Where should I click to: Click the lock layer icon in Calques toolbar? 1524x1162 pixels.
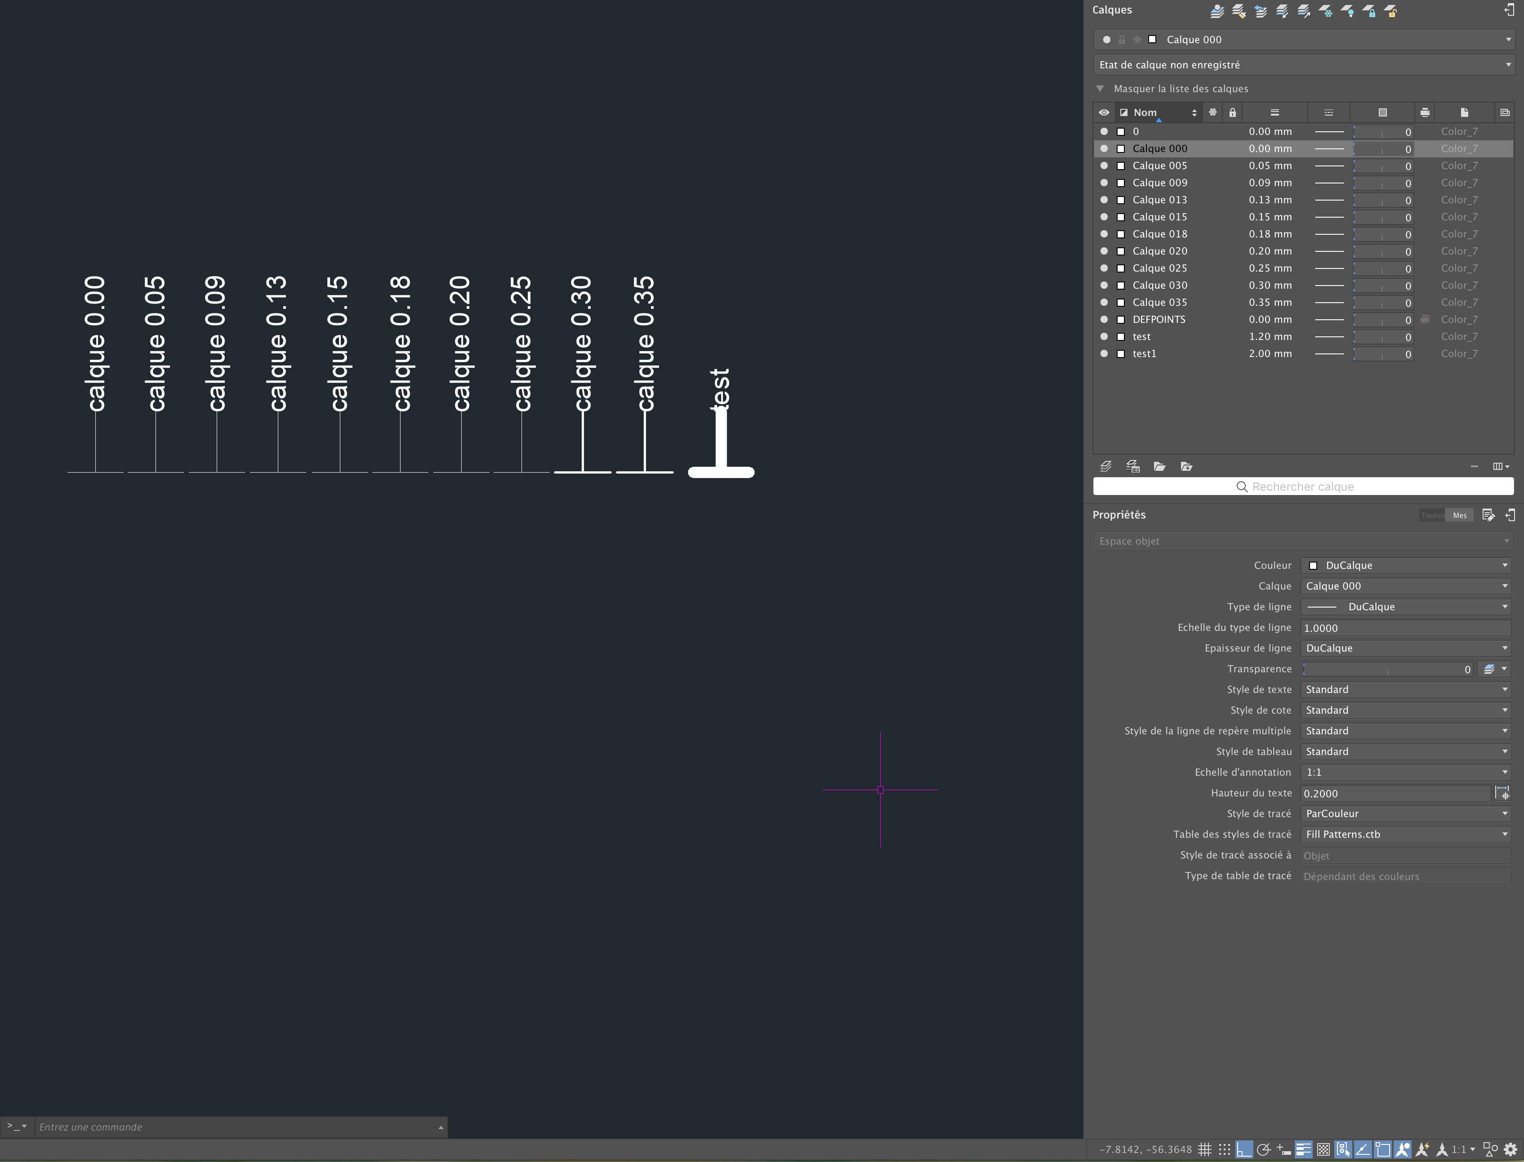point(1369,11)
